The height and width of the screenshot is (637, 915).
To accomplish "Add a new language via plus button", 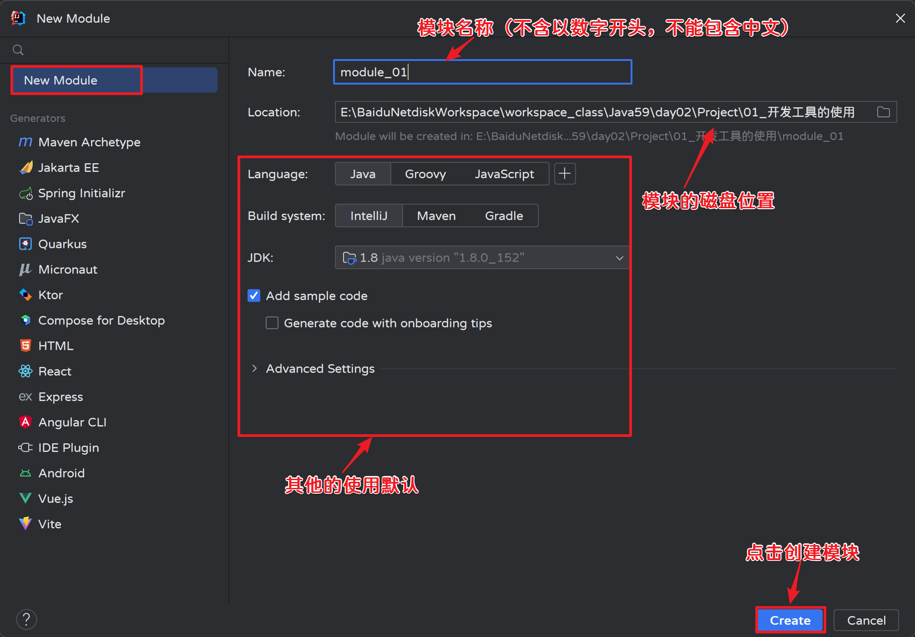I will click(x=564, y=174).
